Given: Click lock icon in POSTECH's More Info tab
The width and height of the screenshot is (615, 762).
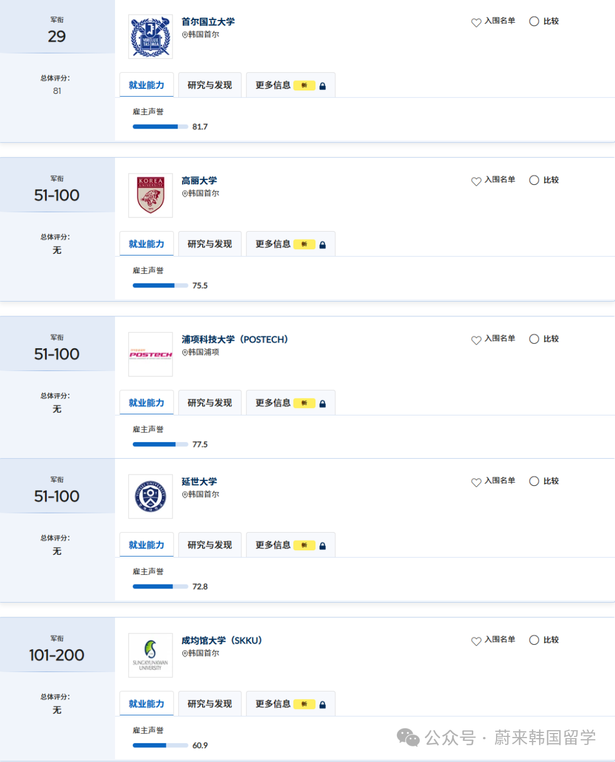Looking at the screenshot, I should click(x=322, y=403).
